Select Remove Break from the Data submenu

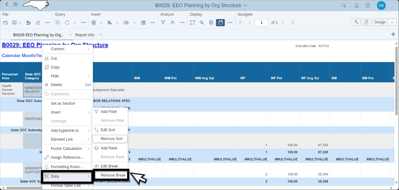pyautogui.click(x=113, y=175)
